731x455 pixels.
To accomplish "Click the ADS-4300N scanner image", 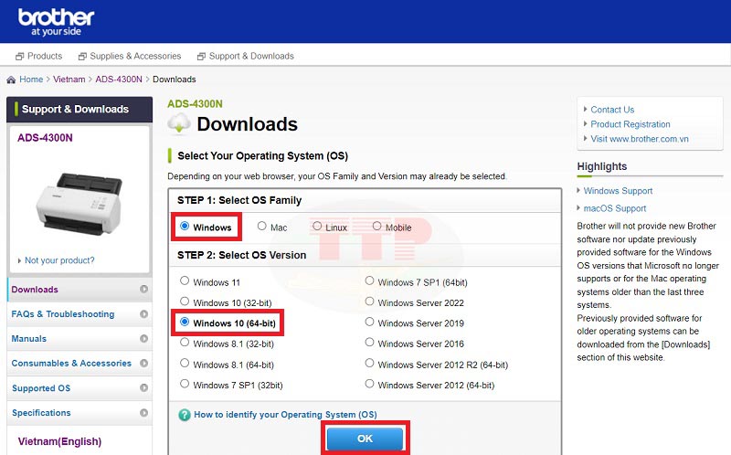I will (x=78, y=197).
